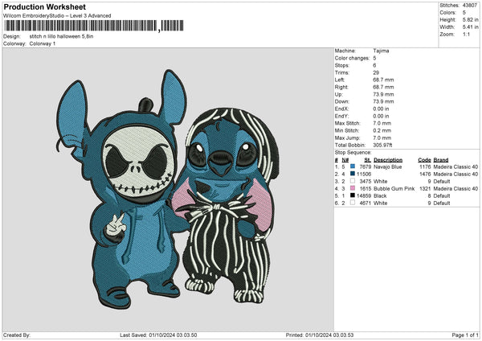Viewport: 482px width, 341px height.
Task: Select the Black thread color swatch
Action: pos(352,195)
